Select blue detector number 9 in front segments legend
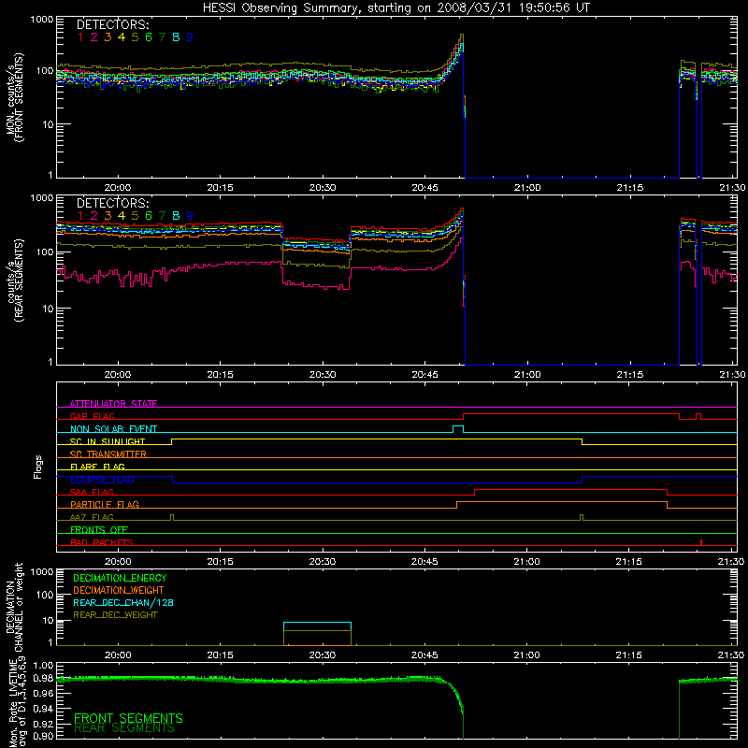The width and height of the screenshot is (748, 748). [x=190, y=37]
